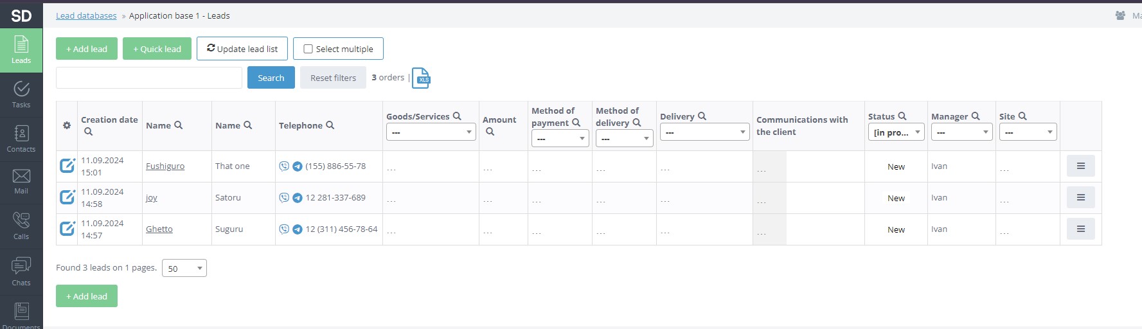Change the leads per page dropdown
Screen dimensions: 1142x329
184,269
